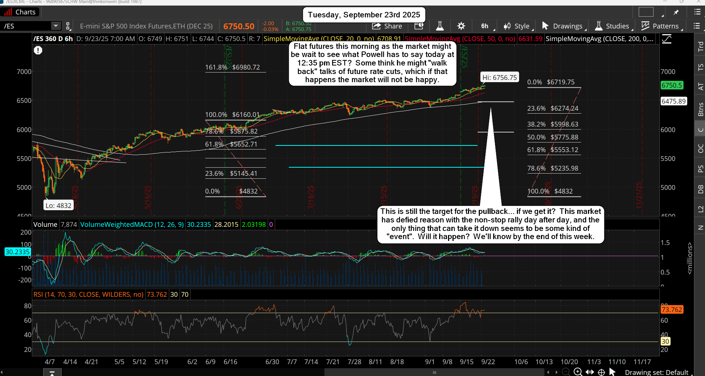The width and height of the screenshot is (705, 376).
Task: Open the /ES symbol dropdown arrow
Action: pos(56,26)
